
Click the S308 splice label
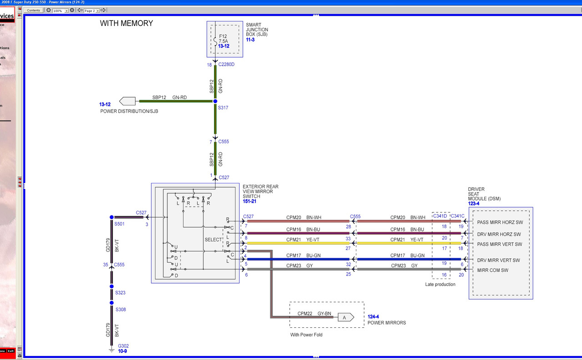[120, 310]
